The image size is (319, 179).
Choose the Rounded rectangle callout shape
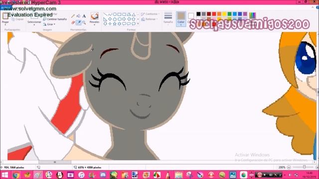(124, 24)
